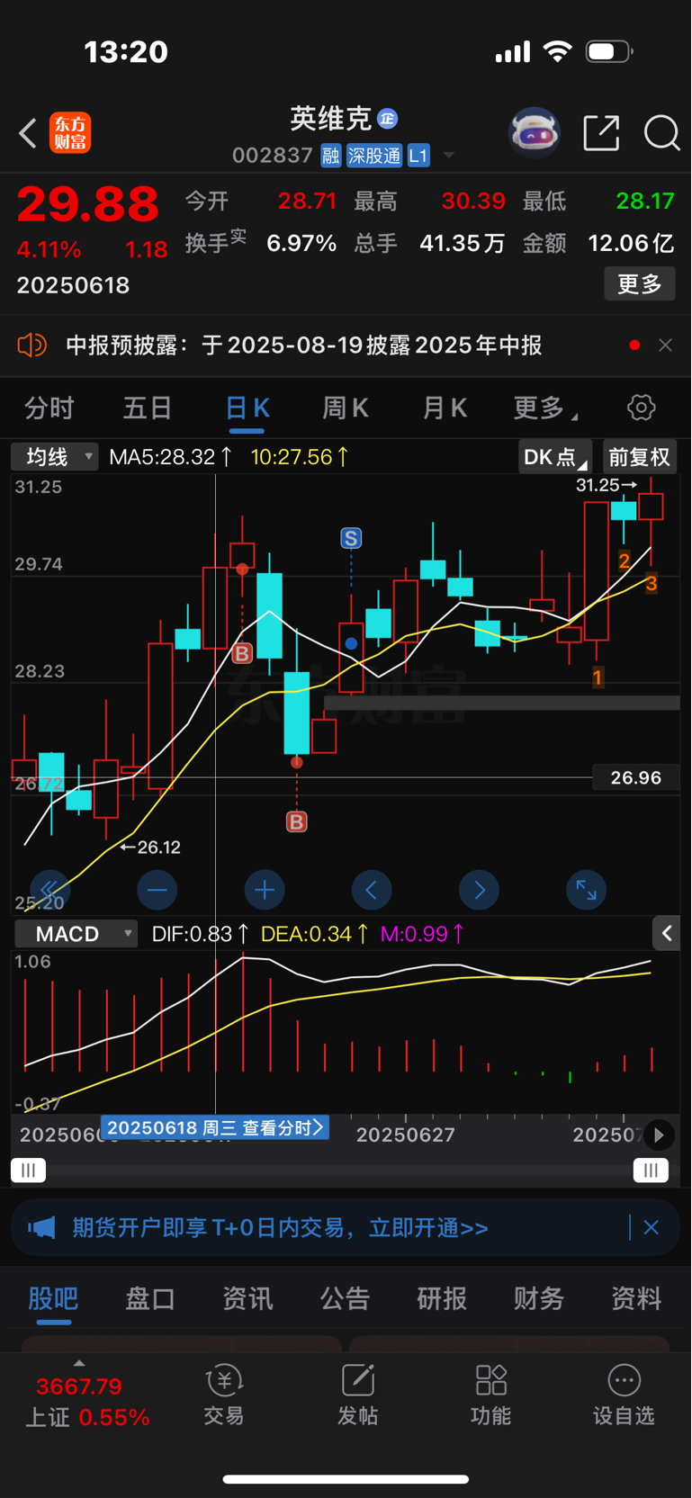Switch to the 分时 chart tab

pos(49,408)
